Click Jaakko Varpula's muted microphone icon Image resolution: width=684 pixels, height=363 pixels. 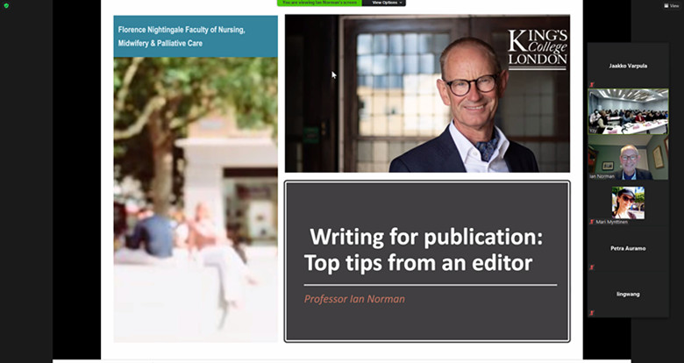point(592,85)
